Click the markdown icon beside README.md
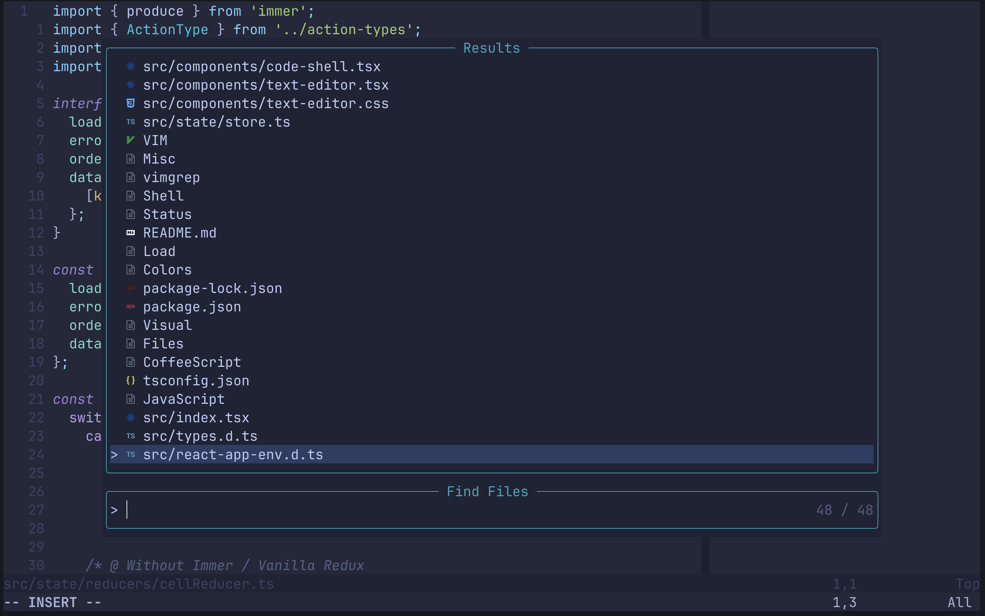Screen dimensions: 985x616 tap(130, 233)
